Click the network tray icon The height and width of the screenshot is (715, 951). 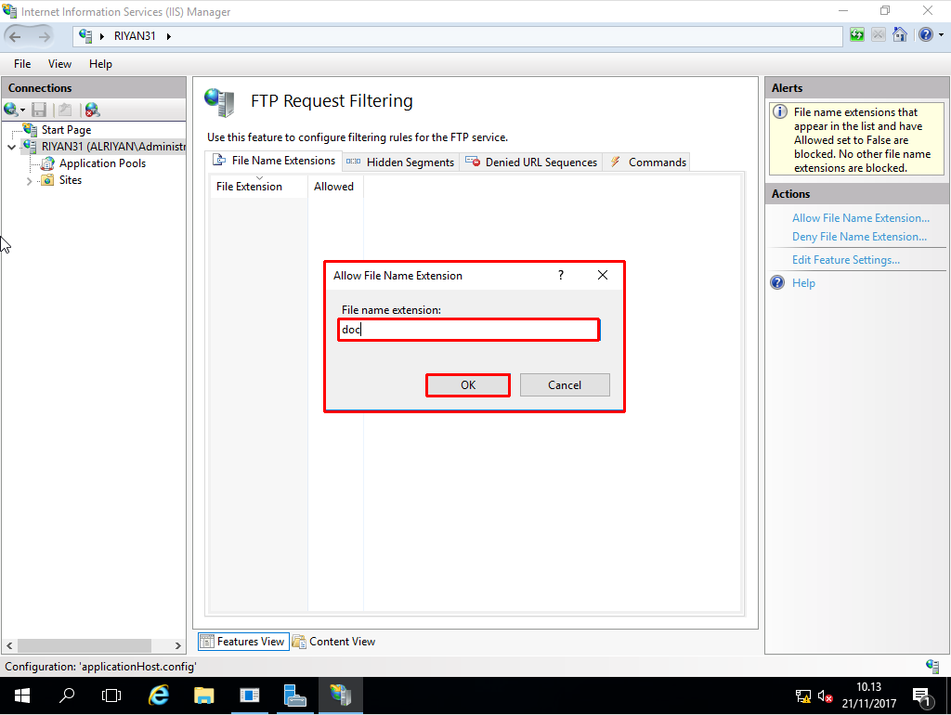click(803, 696)
